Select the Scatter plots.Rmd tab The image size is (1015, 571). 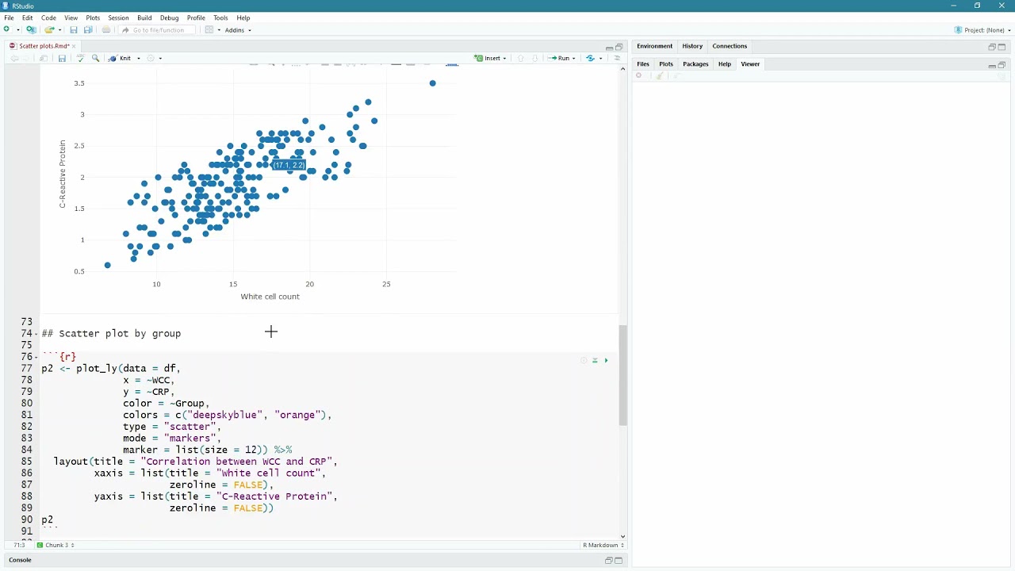42,46
